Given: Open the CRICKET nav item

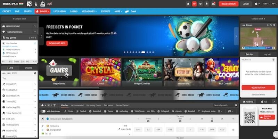Looking at the screenshot, I should click(7, 11).
